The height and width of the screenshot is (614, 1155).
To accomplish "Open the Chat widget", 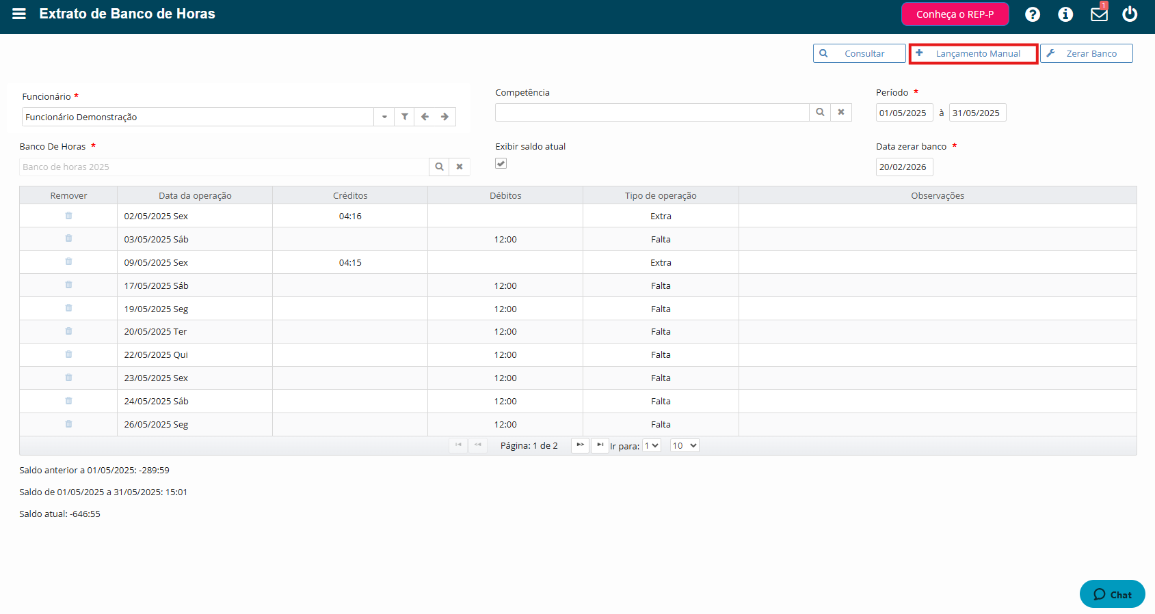I will 1113,594.
